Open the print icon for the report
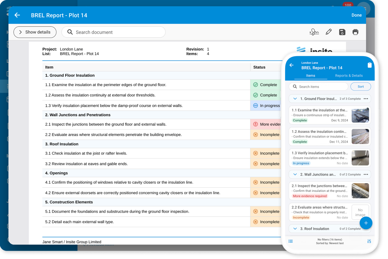 (355, 32)
